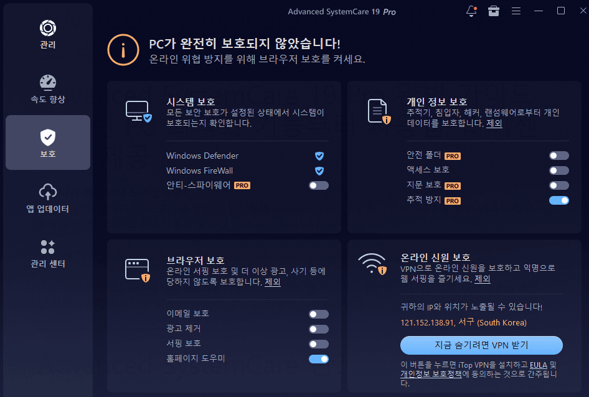This screenshot has width=589, height=397.
Task: Click the 안티-스파이웨어 label
Action: (199, 185)
